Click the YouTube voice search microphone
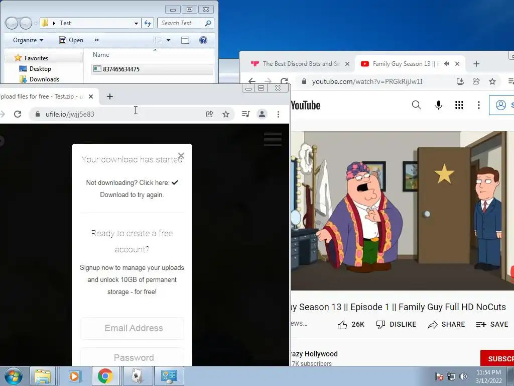The image size is (514, 386). (439, 105)
